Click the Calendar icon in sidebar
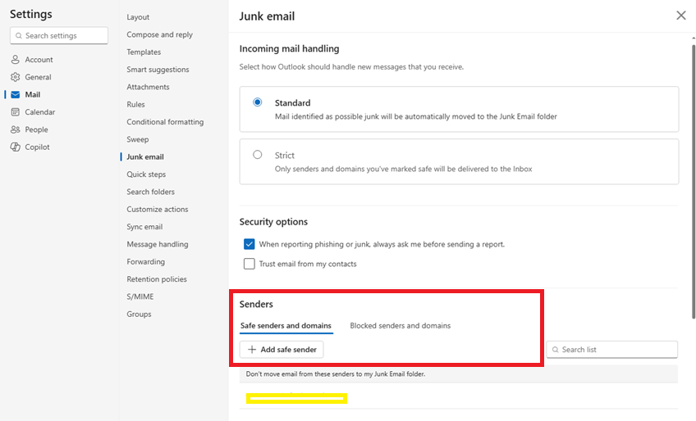Image resolution: width=696 pixels, height=421 pixels. pos(15,112)
